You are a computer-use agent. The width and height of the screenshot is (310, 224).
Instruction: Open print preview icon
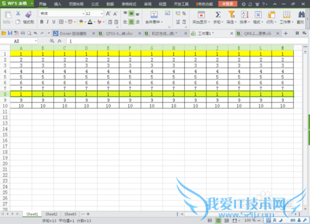(29, 33)
